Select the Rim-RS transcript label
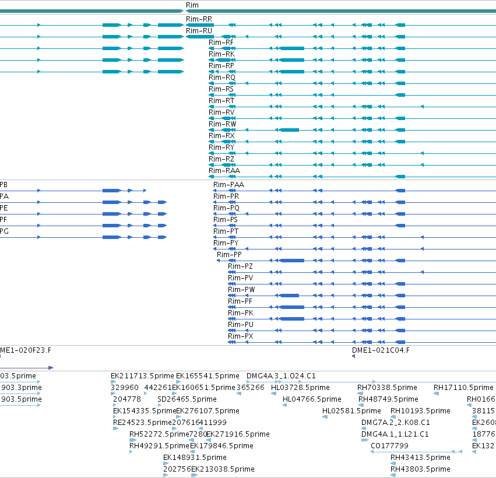Viewport: 496px width, 478px height. [x=221, y=89]
